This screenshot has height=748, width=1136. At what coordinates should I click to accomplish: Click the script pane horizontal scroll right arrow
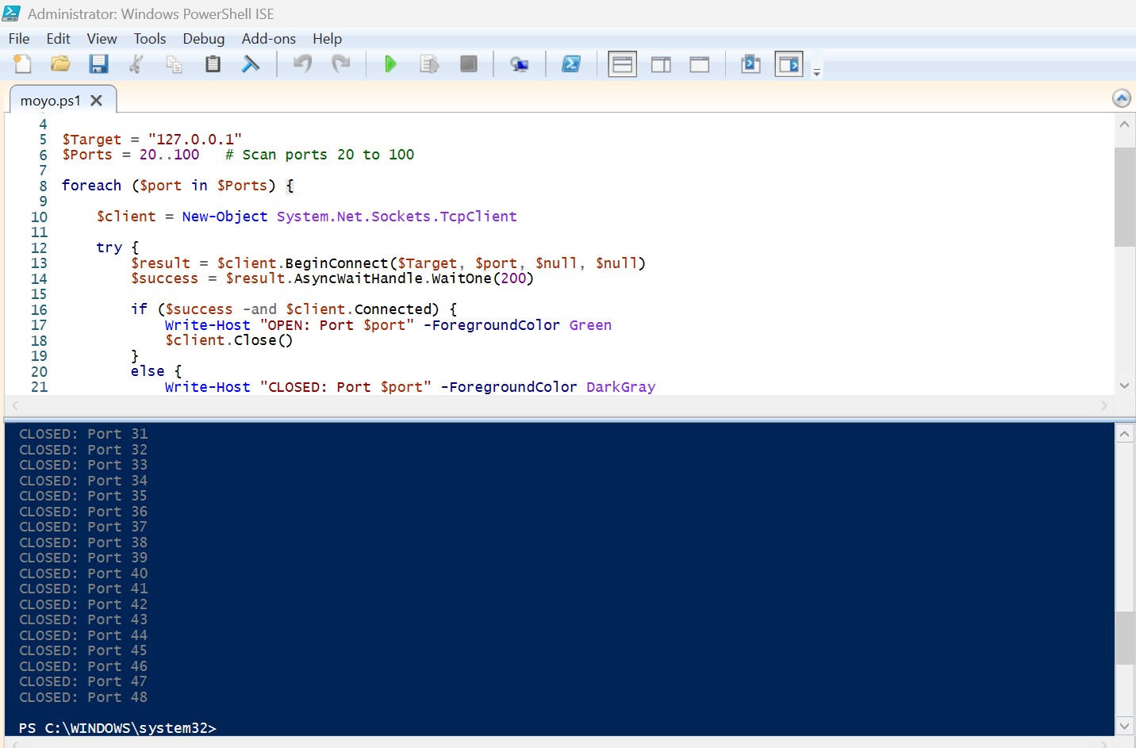pos(1104,405)
